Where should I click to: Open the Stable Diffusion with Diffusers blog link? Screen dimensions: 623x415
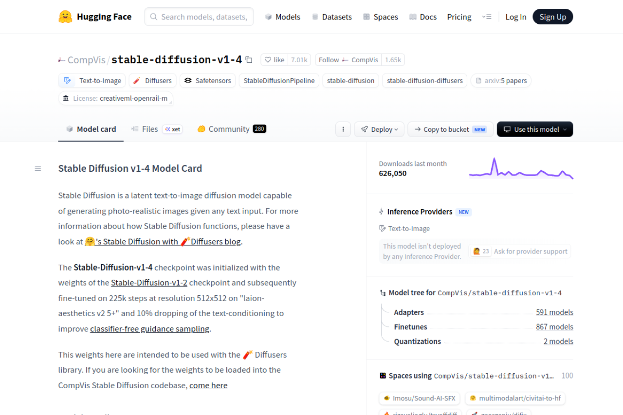163,241
